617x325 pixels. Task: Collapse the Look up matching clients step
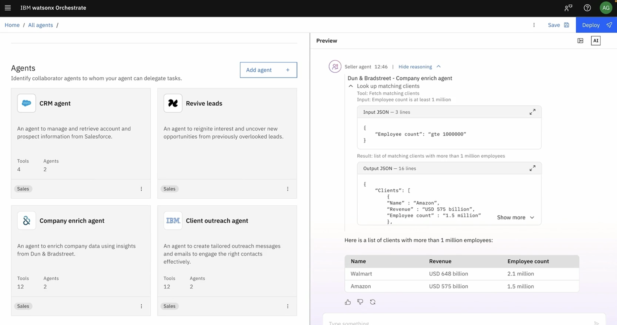pyautogui.click(x=351, y=86)
